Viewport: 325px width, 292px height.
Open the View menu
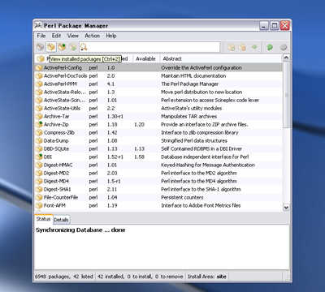[x=73, y=36]
